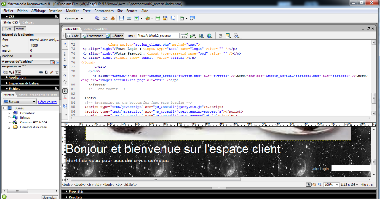The image size is (380, 199).
Task: Click the Attach Style Sheet link icon
Action: pyautogui.click(x=40, y=72)
